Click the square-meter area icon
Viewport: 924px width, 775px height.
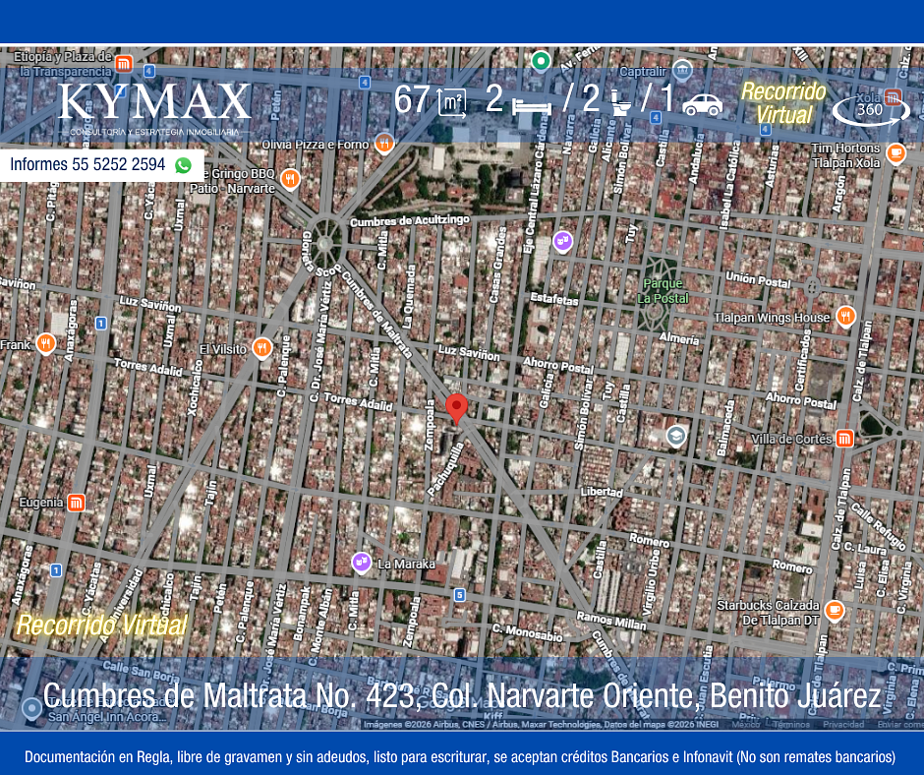451,102
